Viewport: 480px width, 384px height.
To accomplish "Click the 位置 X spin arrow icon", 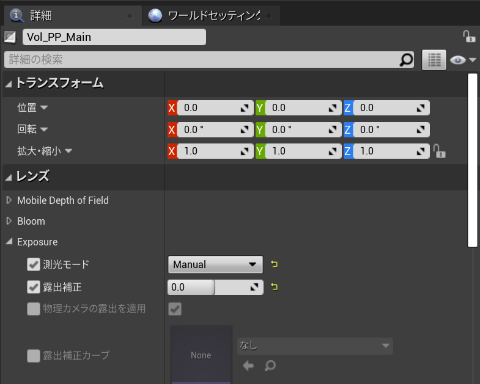I will pyautogui.click(x=245, y=108).
